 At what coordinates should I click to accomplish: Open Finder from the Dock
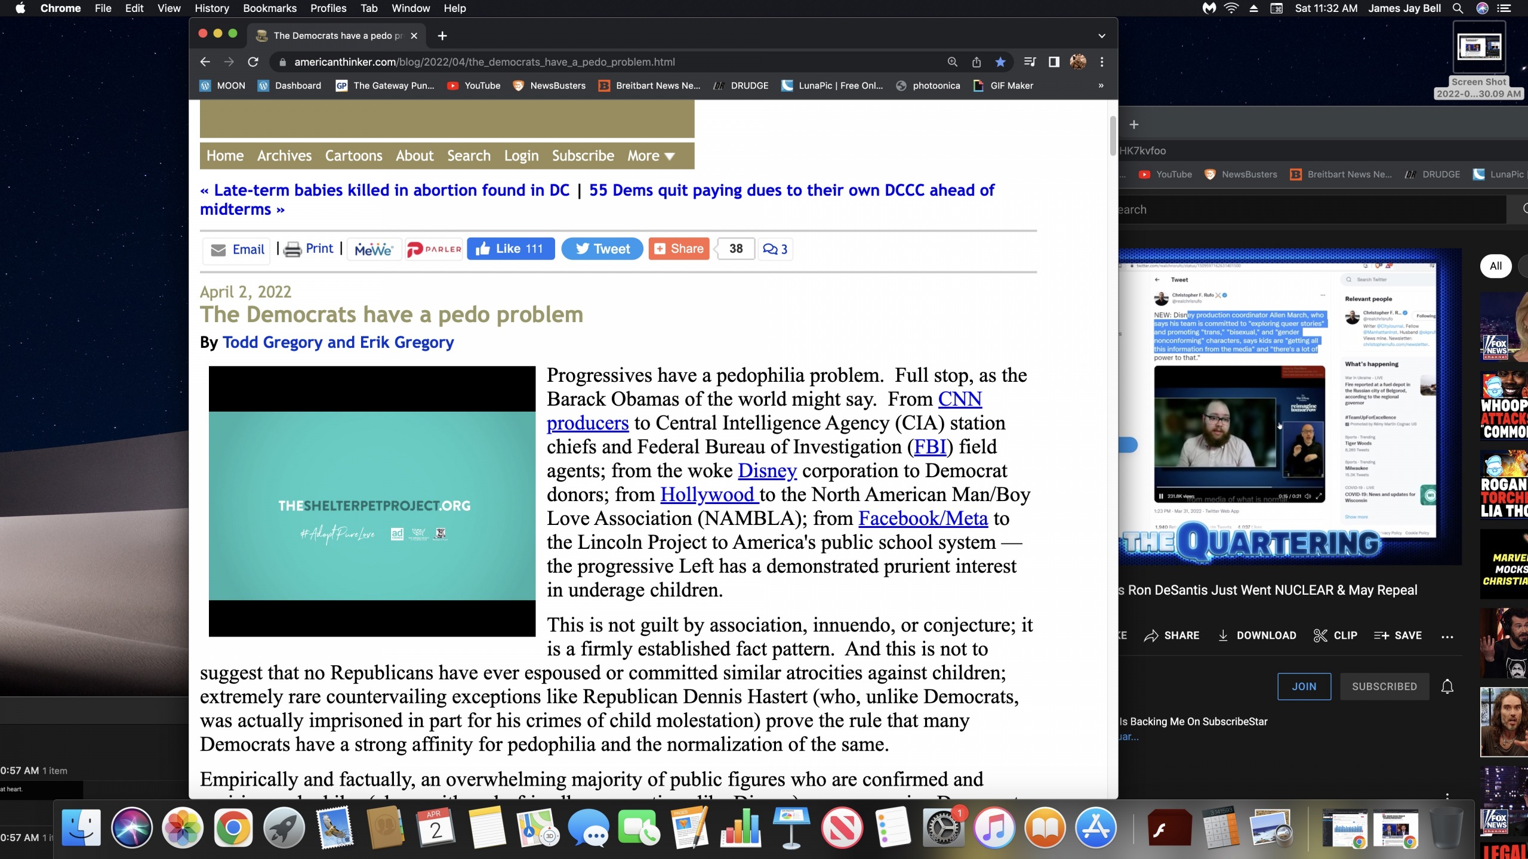pos(81,828)
